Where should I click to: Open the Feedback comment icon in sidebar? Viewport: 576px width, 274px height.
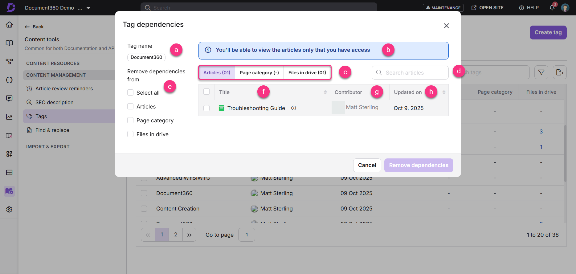point(9,99)
